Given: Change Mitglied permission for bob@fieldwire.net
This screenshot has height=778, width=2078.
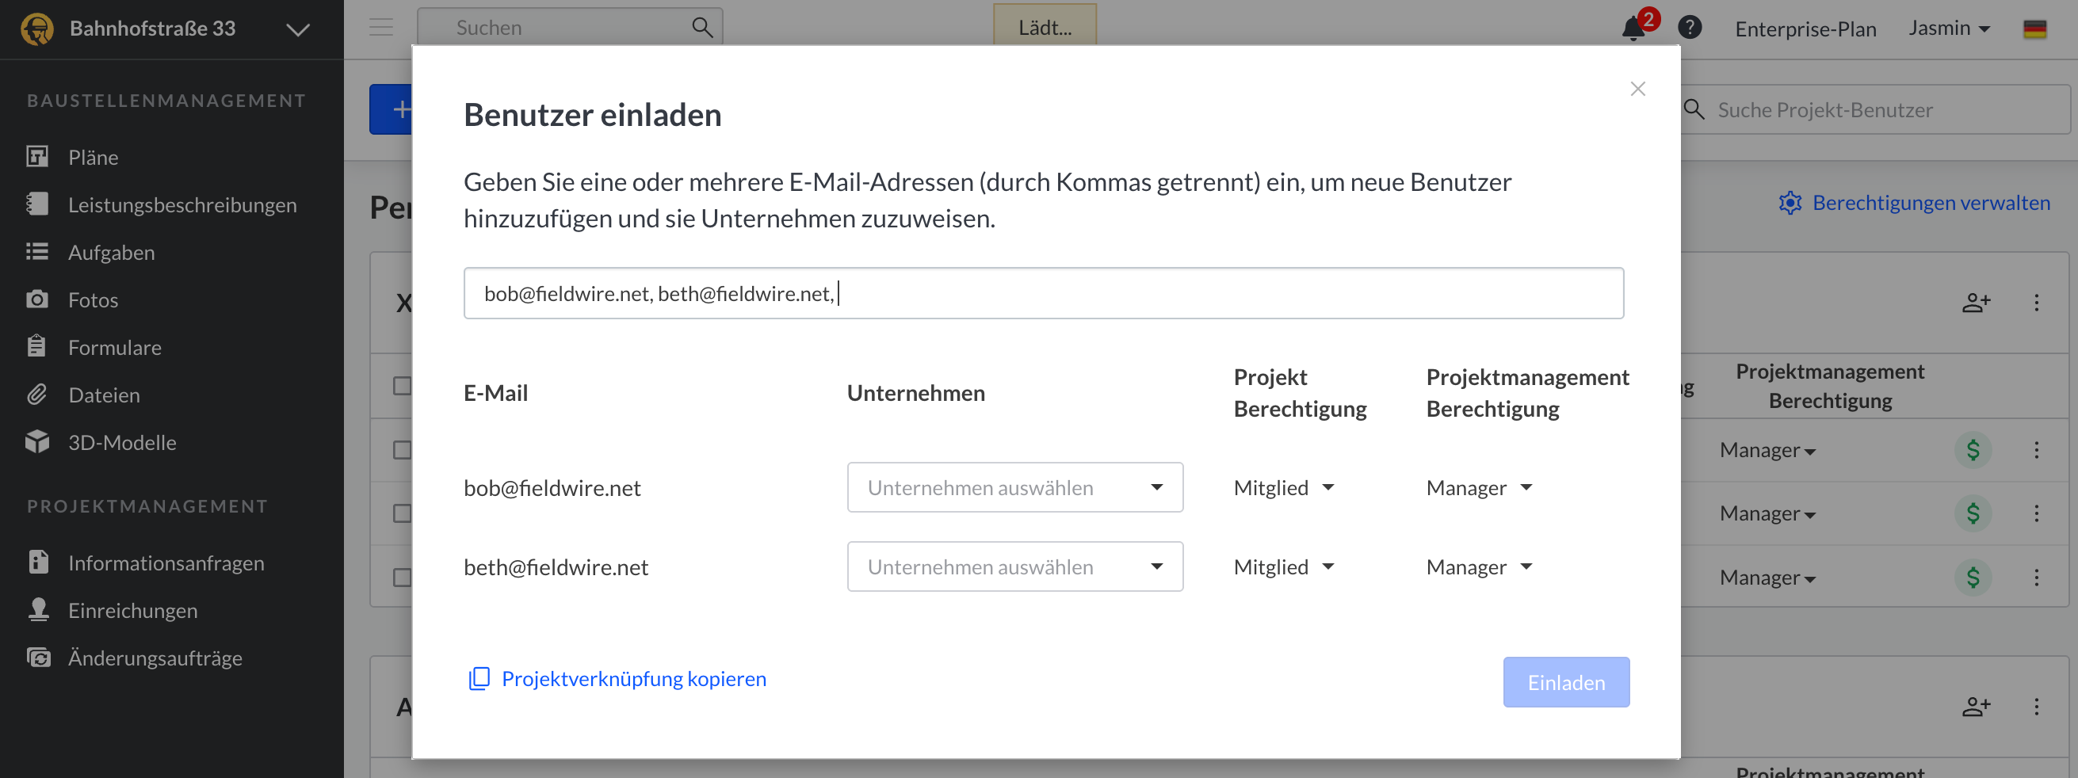Looking at the screenshot, I should tap(1283, 487).
